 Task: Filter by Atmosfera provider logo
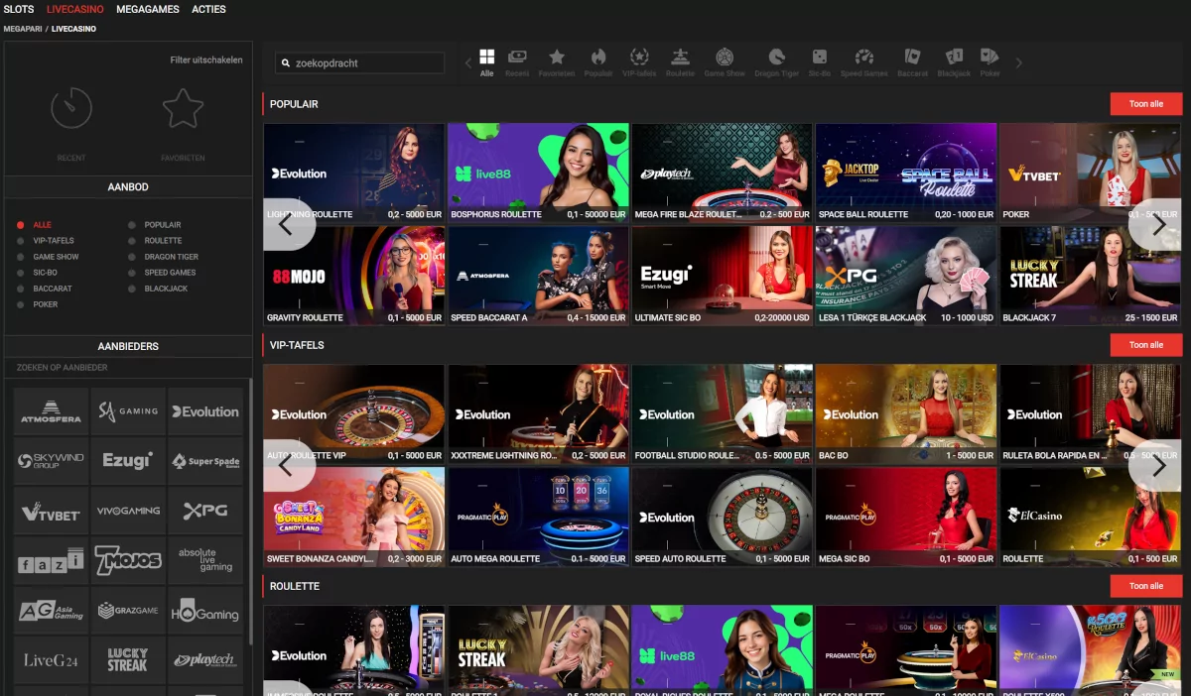coord(52,411)
